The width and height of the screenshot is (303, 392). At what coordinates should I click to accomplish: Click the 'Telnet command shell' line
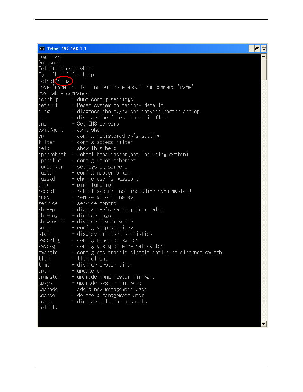coord(66,69)
